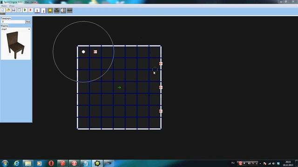This screenshot has height=167, width=298.
Task: Select the top marker on right wall
Action: tap(161, 64)
